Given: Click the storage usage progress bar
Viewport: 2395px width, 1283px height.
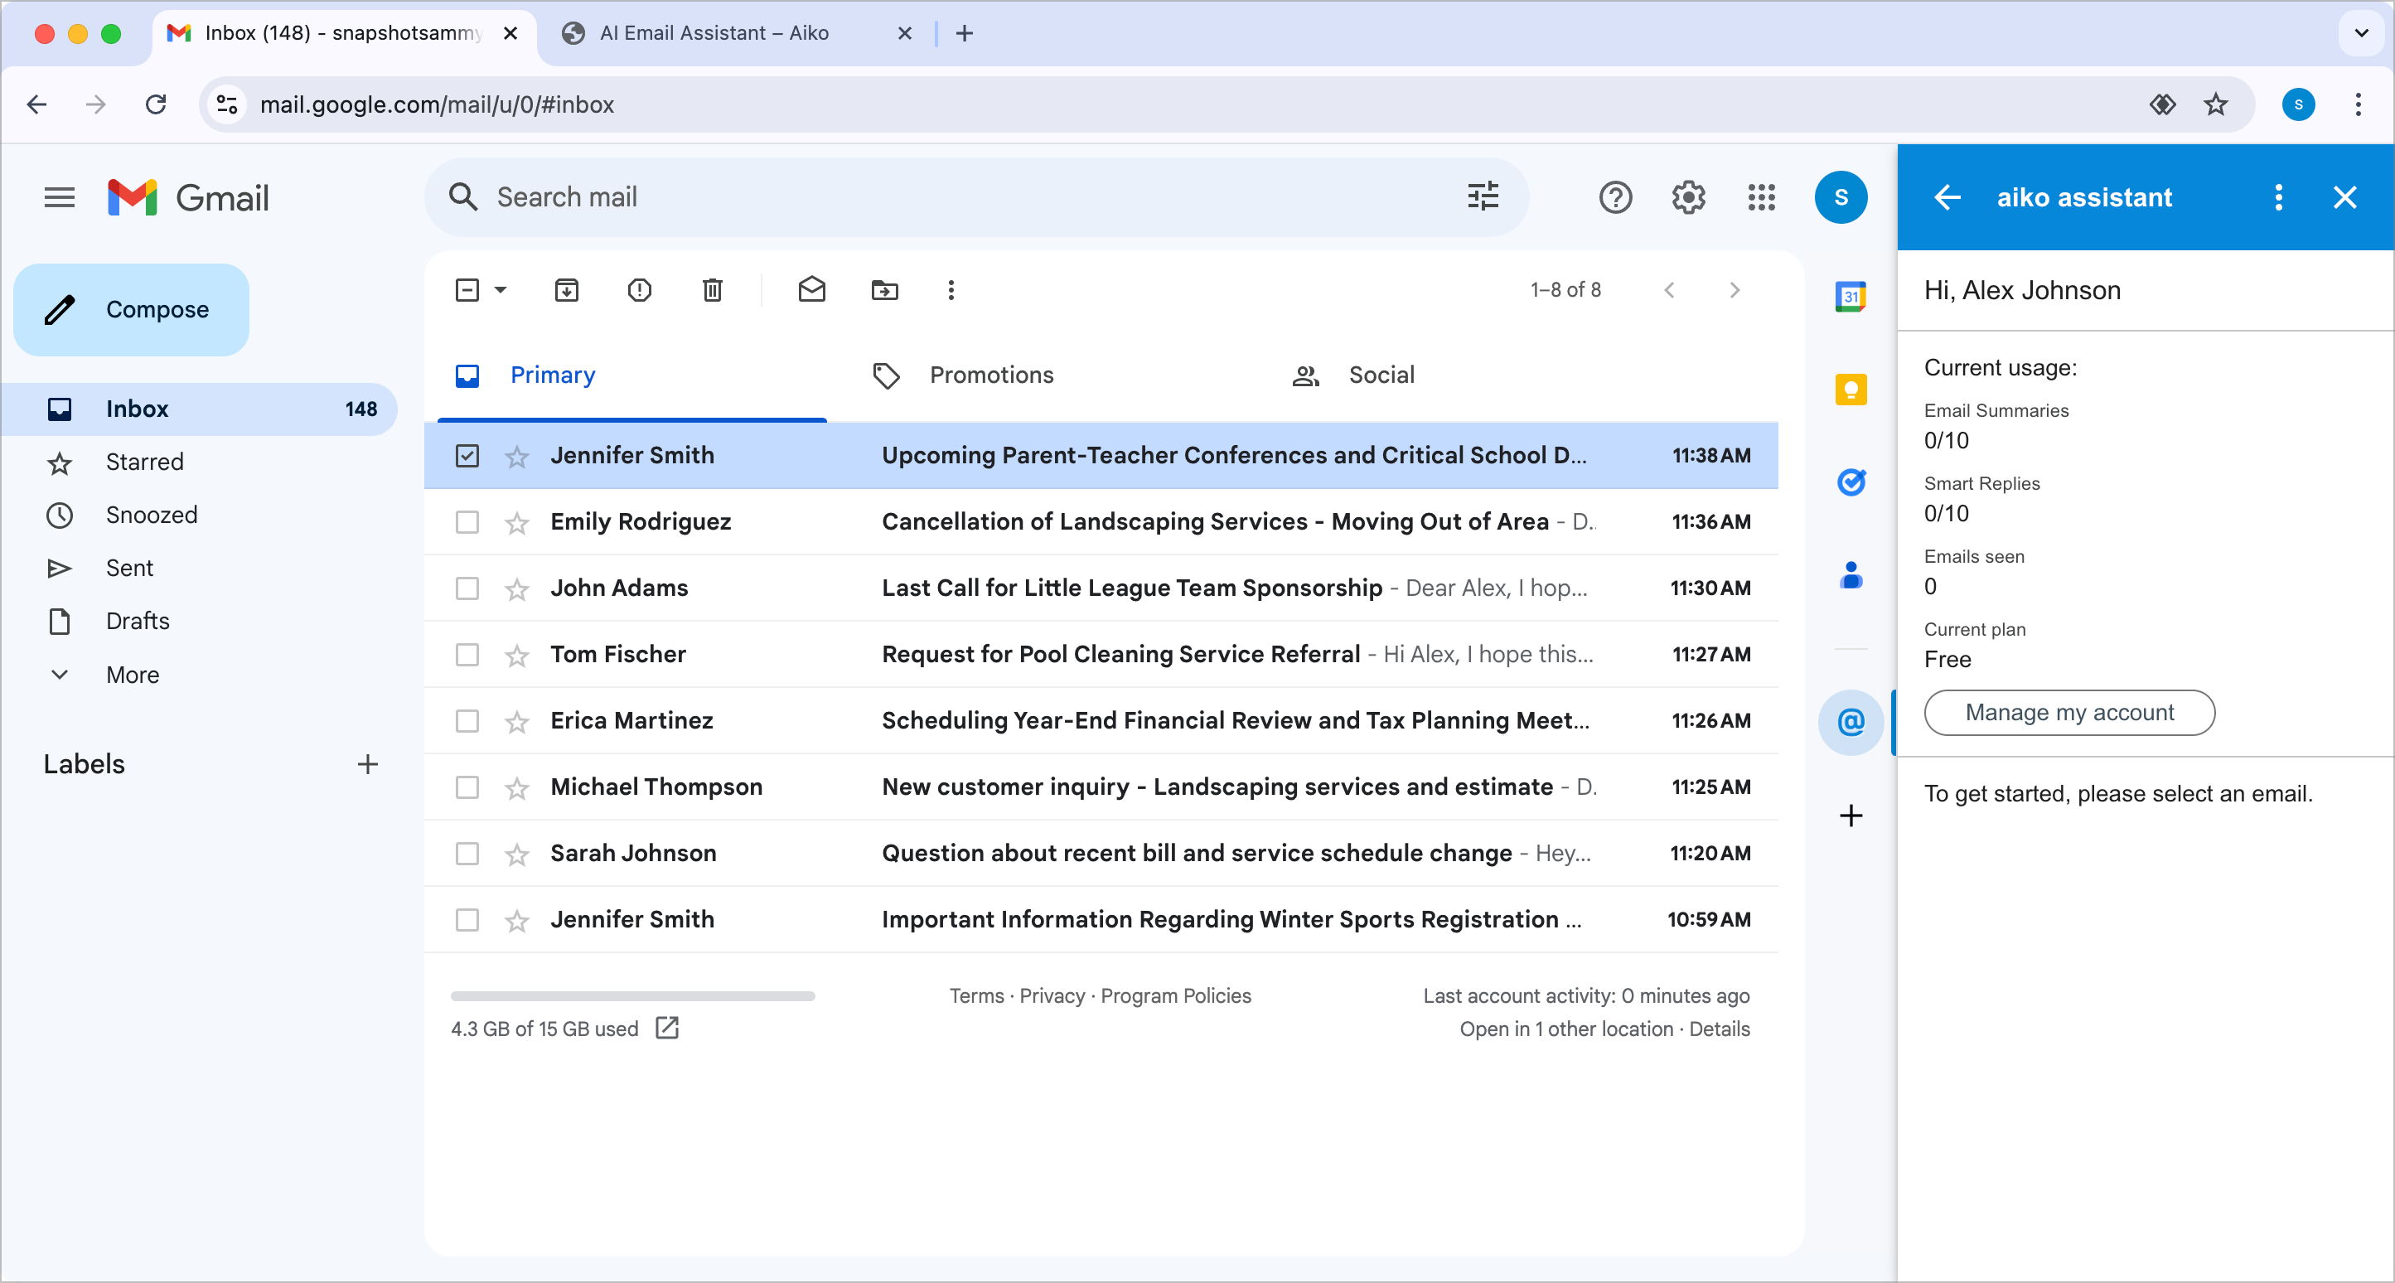Looking at the screenshot, I should [631, 995].
